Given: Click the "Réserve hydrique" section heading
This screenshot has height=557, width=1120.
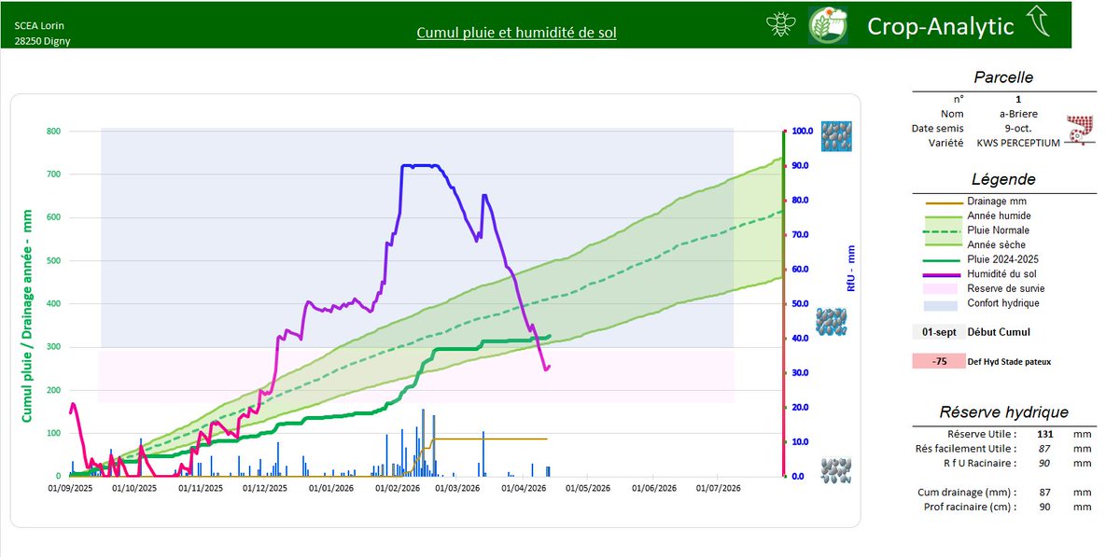Looking at the screenshot, I should click(1003, 412).
